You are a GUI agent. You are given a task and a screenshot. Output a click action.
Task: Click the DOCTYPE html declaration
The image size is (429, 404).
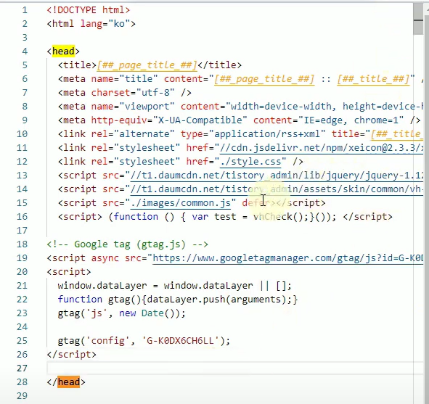[88, 10]
